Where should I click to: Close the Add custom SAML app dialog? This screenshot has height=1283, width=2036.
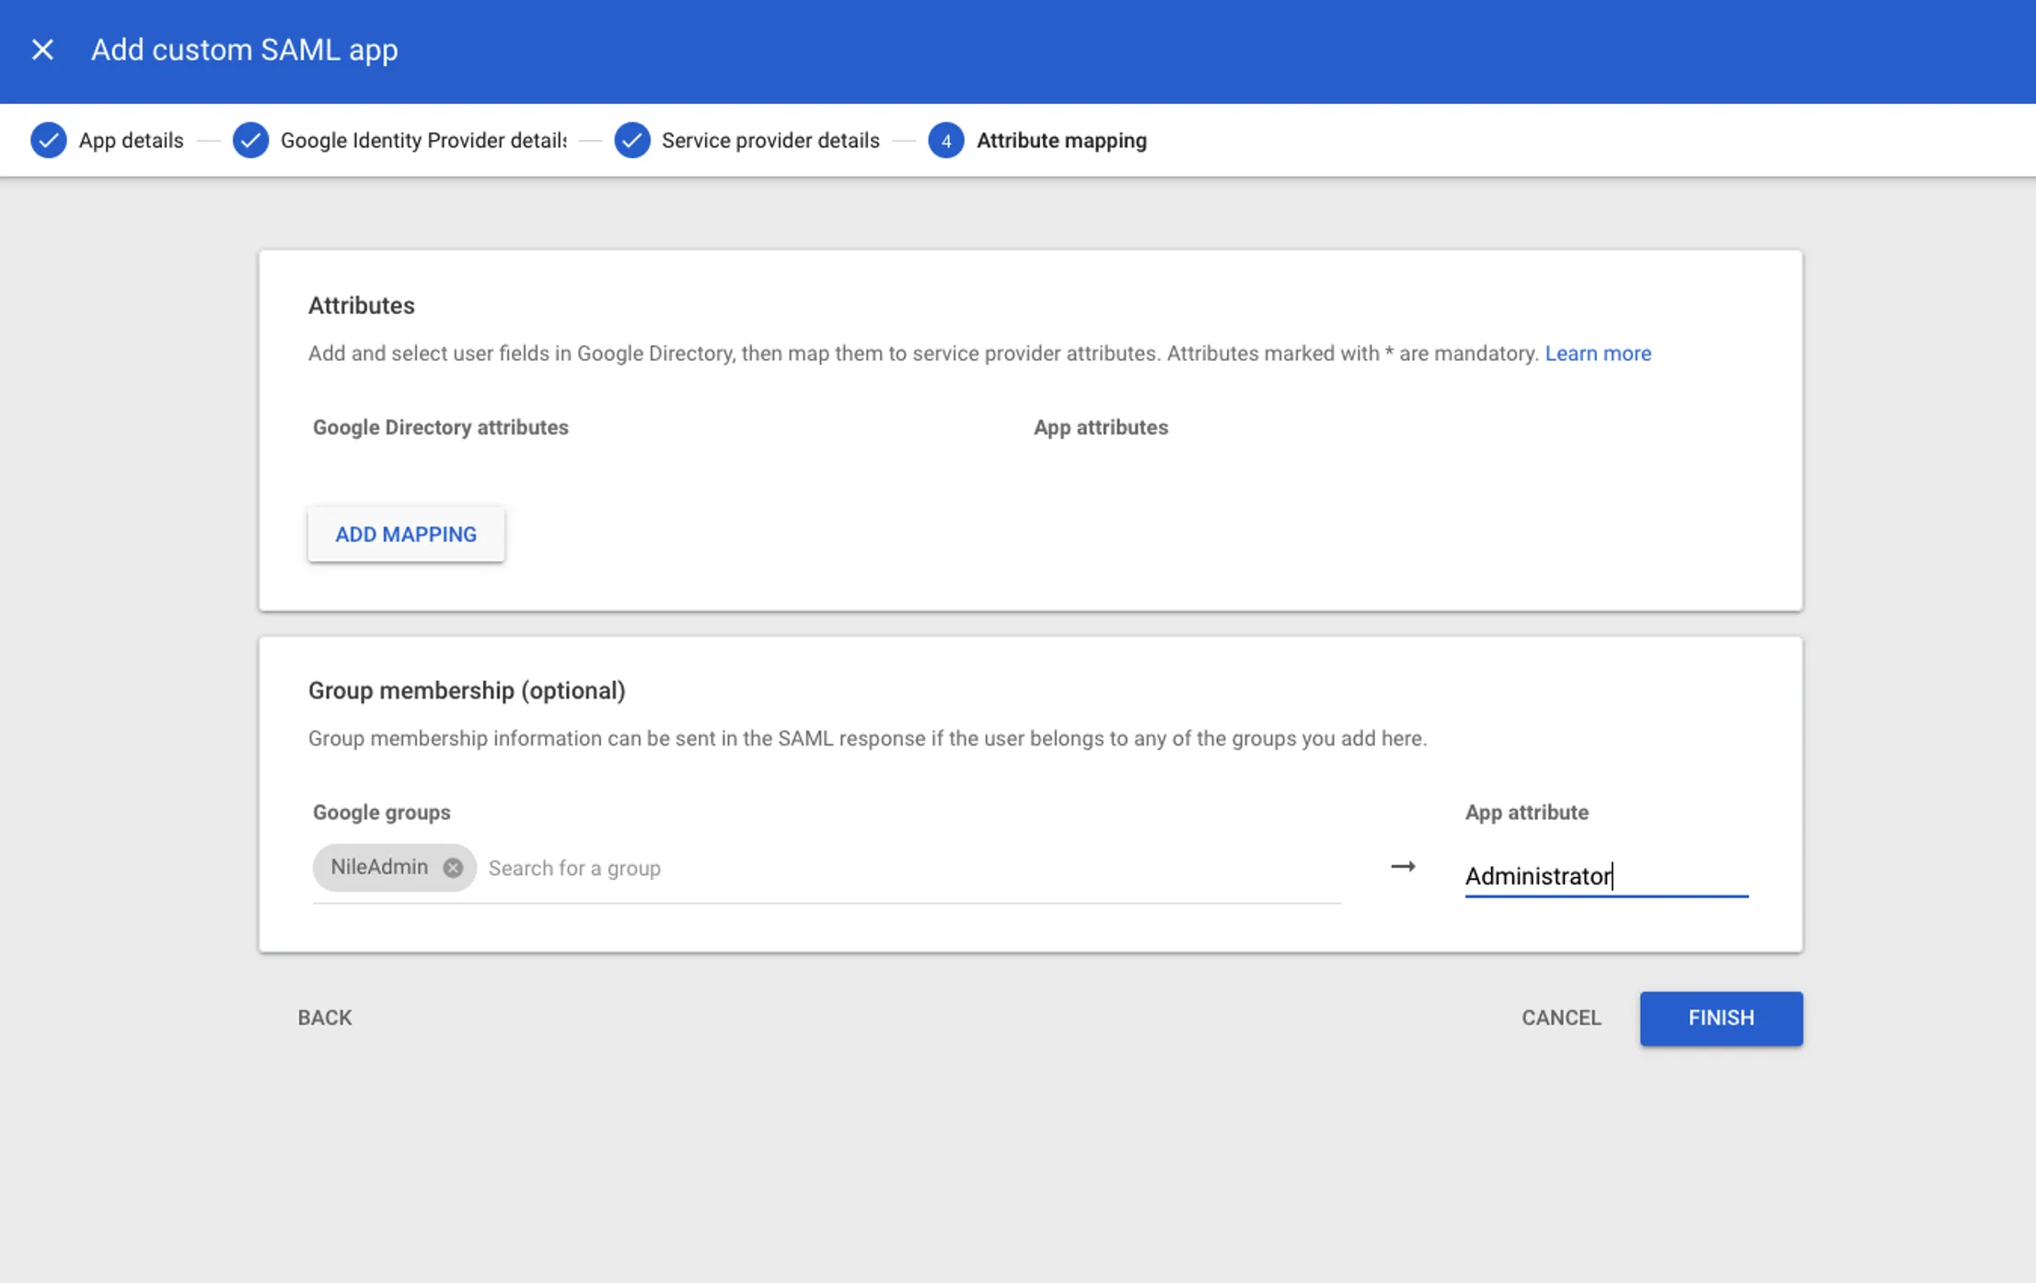coord(42,50)
